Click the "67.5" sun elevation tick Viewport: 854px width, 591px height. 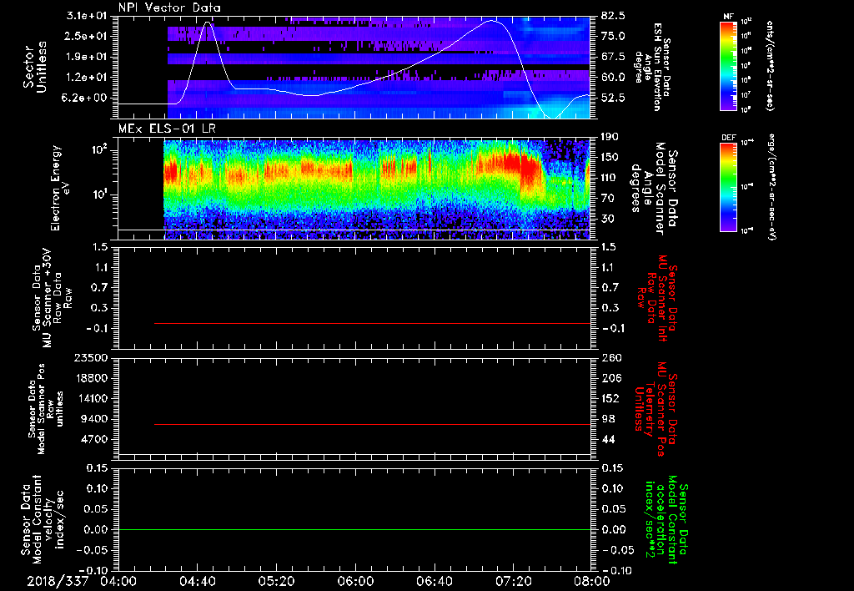(x=613, y=57)
